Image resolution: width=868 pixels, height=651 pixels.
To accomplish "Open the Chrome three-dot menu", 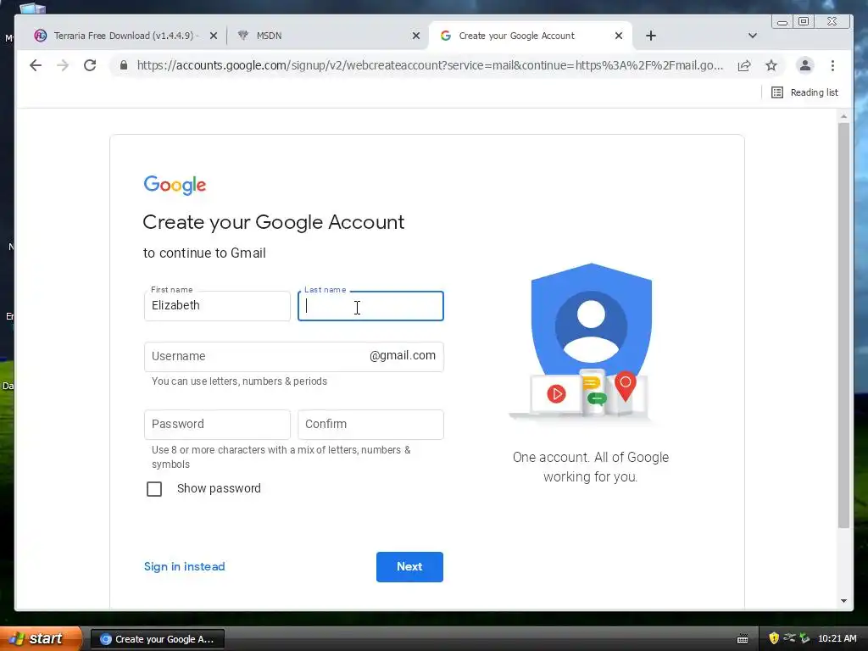I will point(832,65).
